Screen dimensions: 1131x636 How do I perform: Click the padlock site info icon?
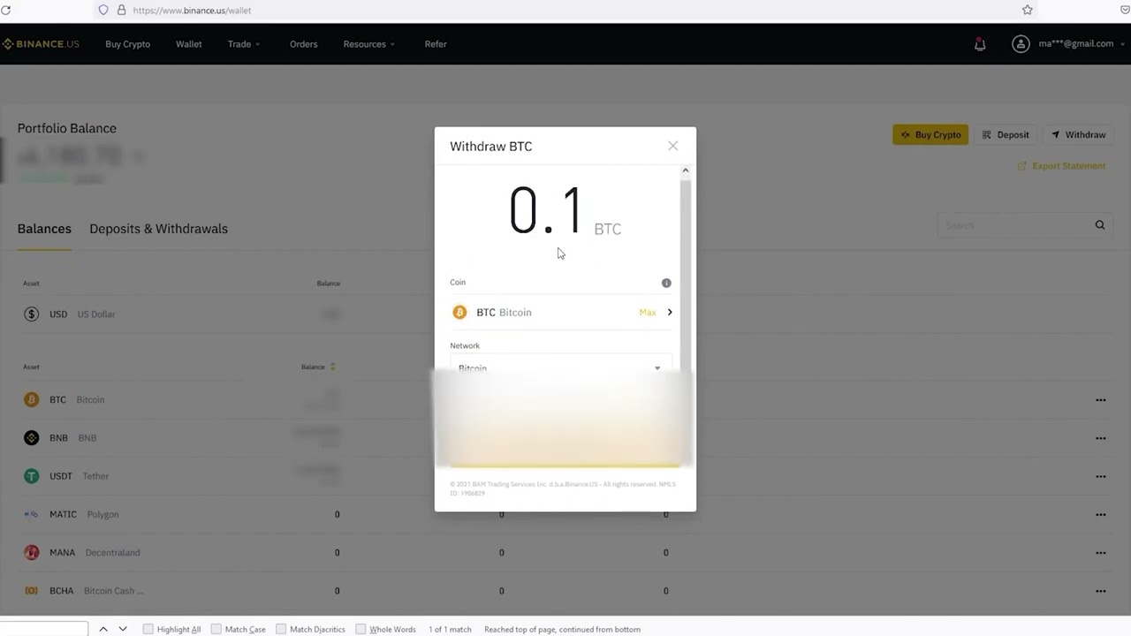[122, 10]
